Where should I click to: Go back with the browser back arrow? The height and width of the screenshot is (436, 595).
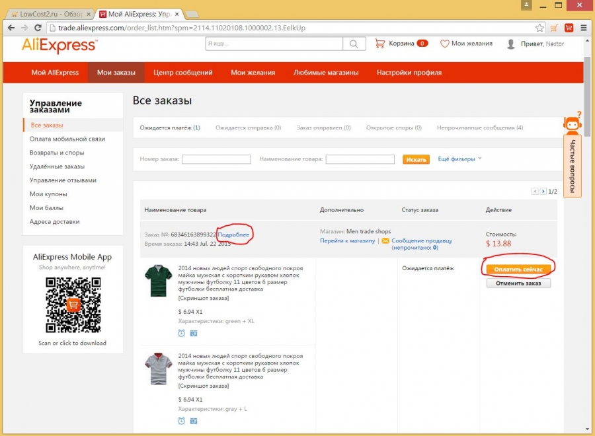[x=11, y=28]
